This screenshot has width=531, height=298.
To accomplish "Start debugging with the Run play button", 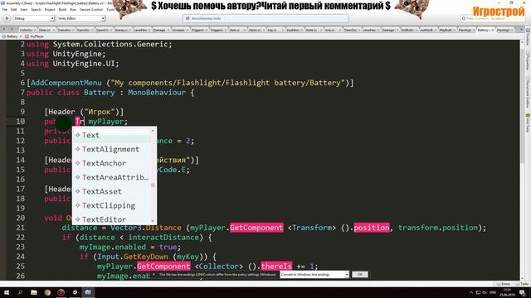I will (x=7, y=18).
